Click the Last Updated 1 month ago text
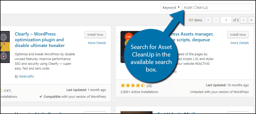 pos(86,90)
